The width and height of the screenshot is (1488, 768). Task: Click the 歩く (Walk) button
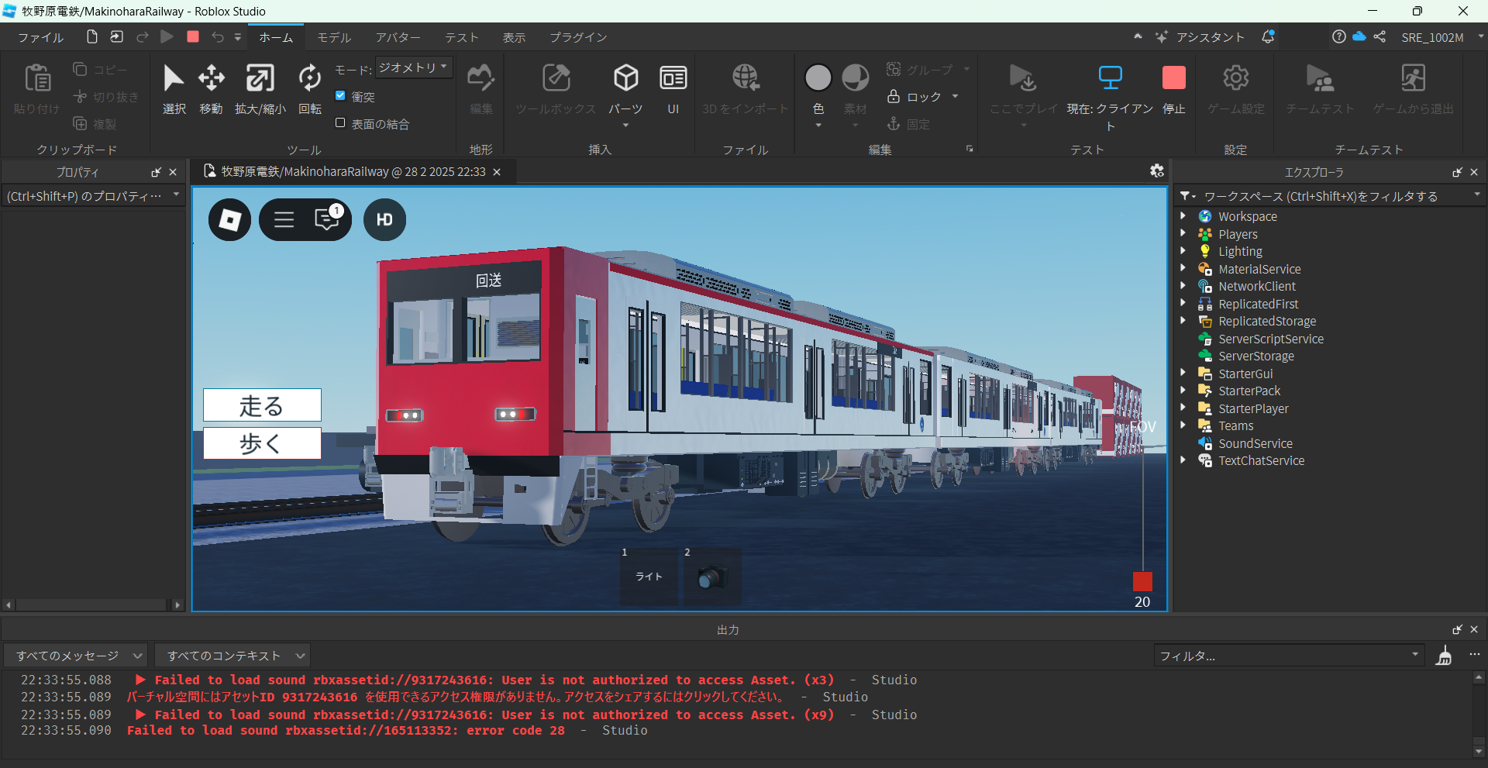262,443
